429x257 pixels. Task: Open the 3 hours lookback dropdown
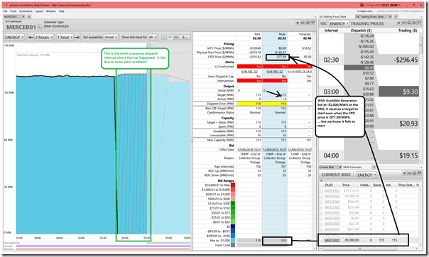coord(44,37)
